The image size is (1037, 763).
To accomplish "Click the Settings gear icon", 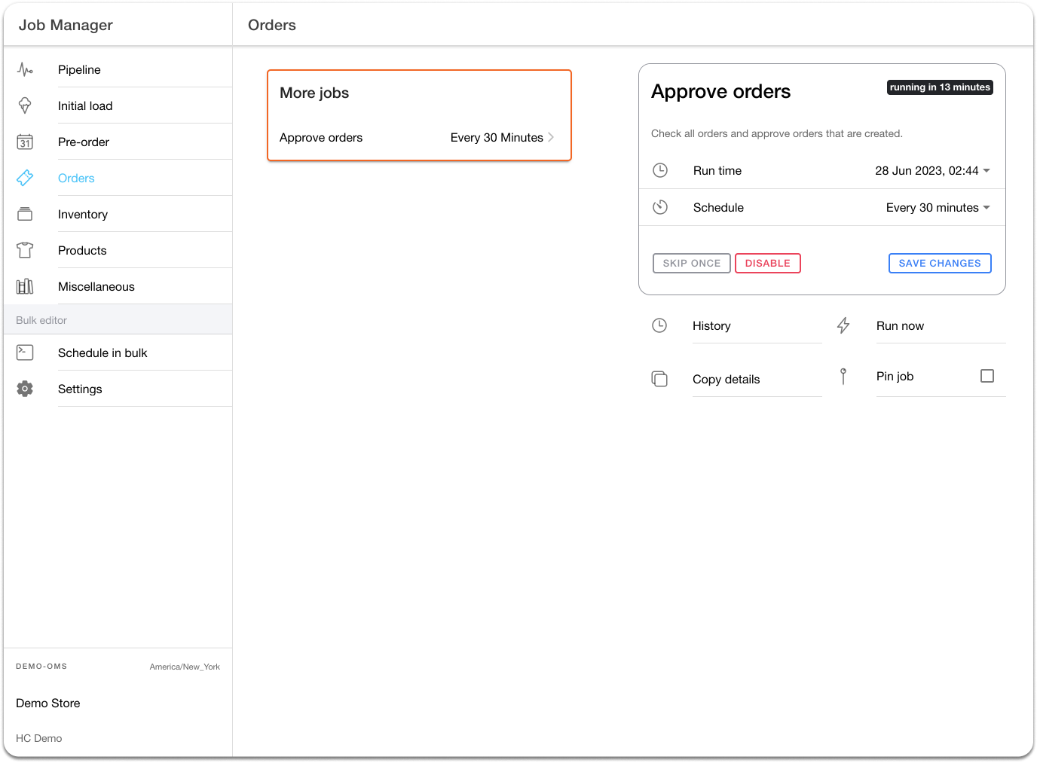I will coord(25,389).
